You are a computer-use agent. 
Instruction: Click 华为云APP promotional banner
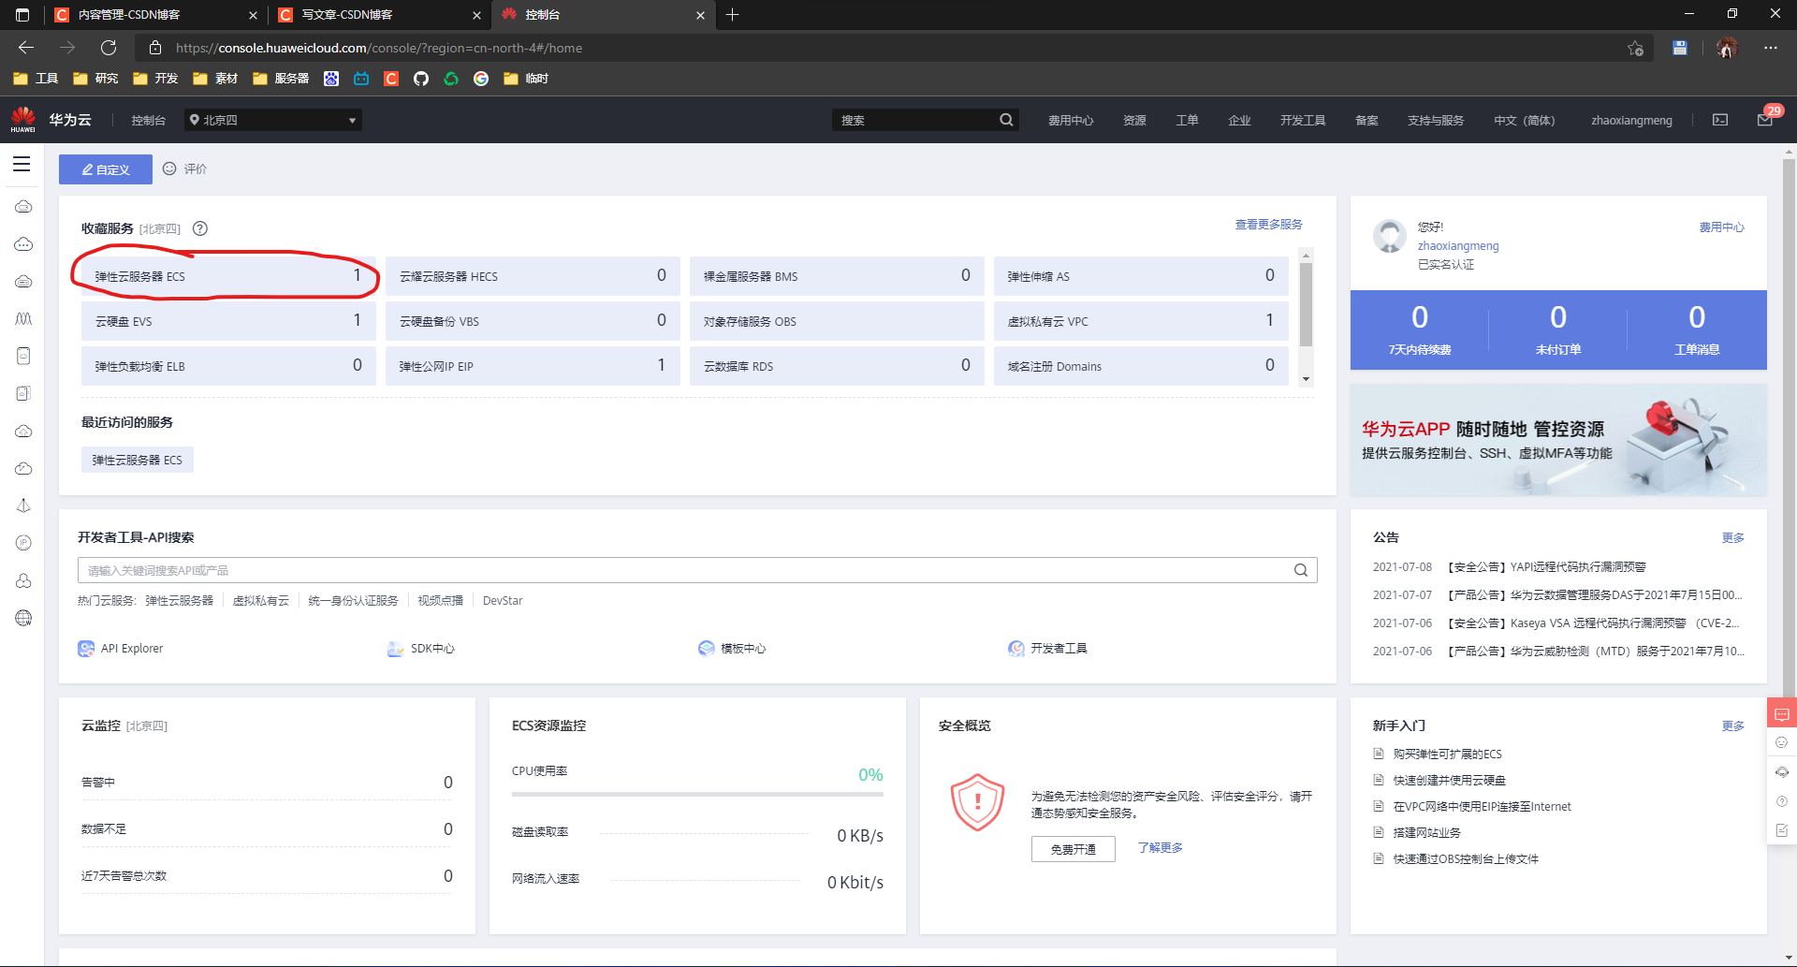(x=1558, y=441)
